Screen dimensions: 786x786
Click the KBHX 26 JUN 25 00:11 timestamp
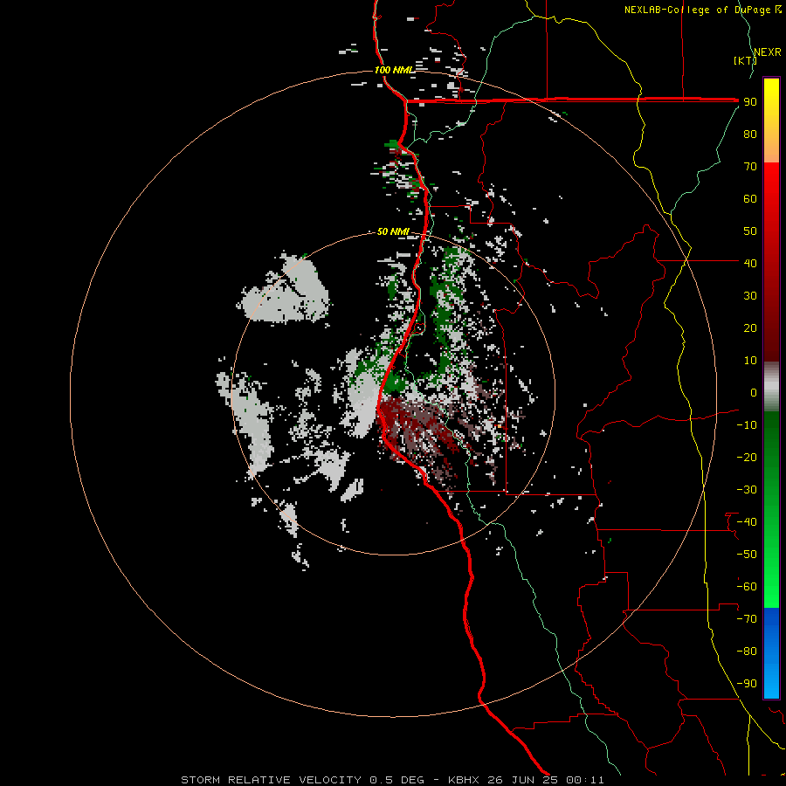pyautogui.click(x=526, y=780)
